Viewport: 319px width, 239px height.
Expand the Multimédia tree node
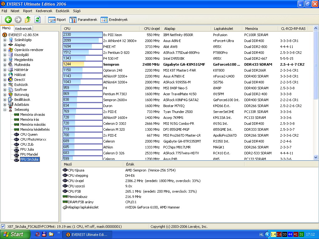pyautogui.click(x=5, y=65)
